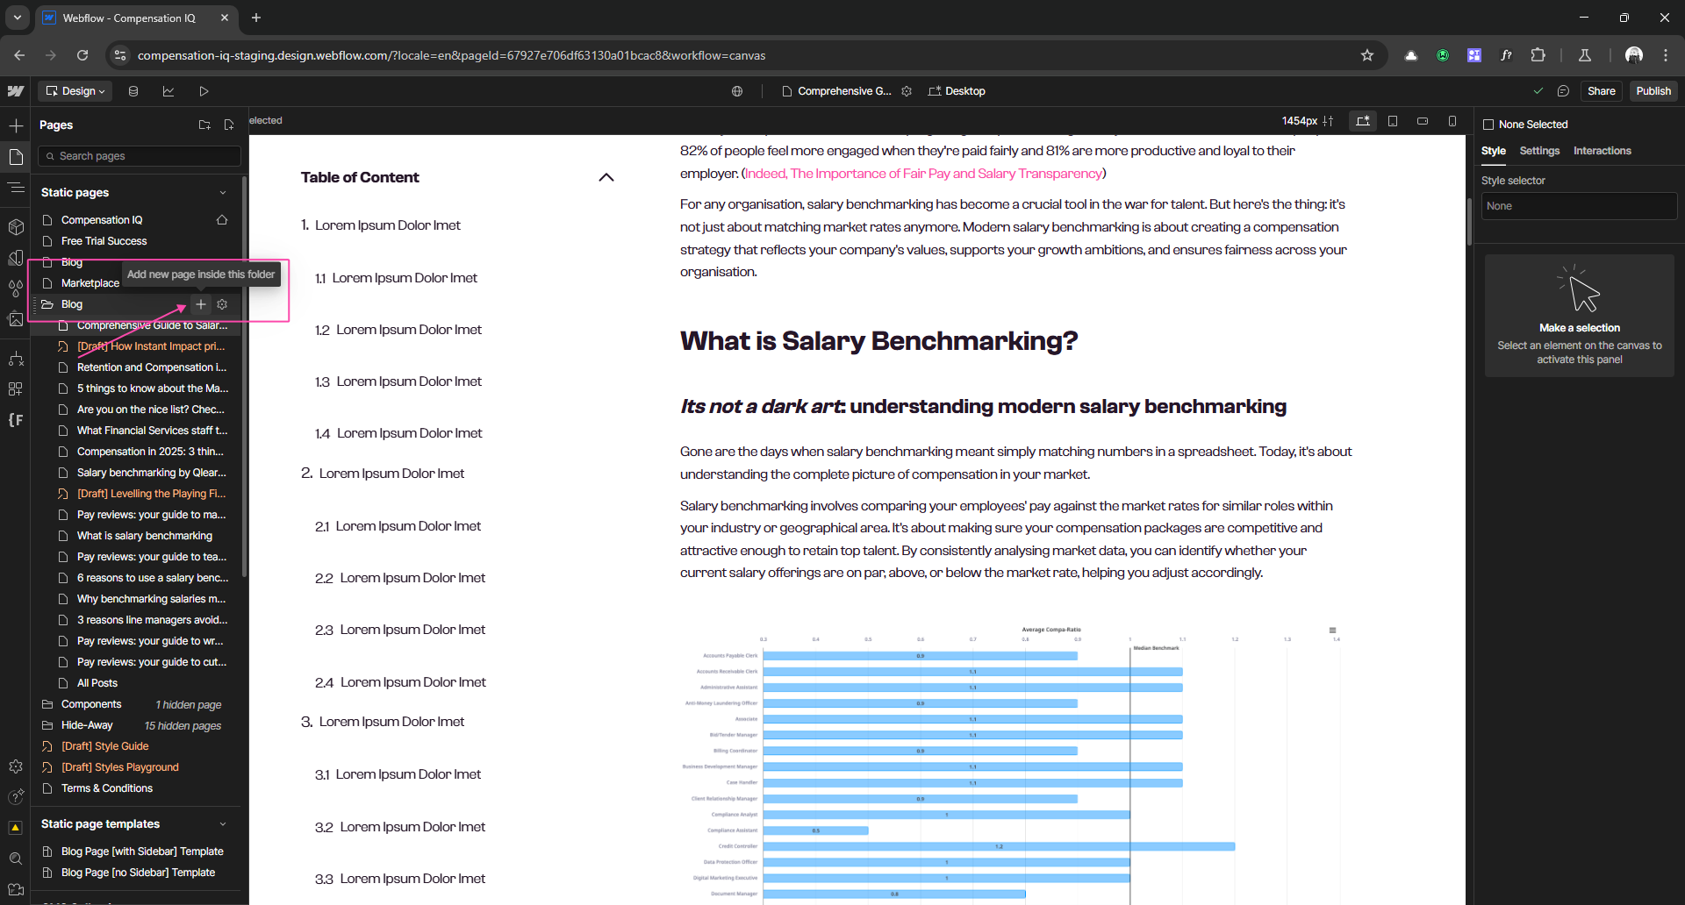The width and height of the screenshot is (1685, 905).
Task: Open the Pages panel icon in sidebar
Action: [x=16, y=157]
